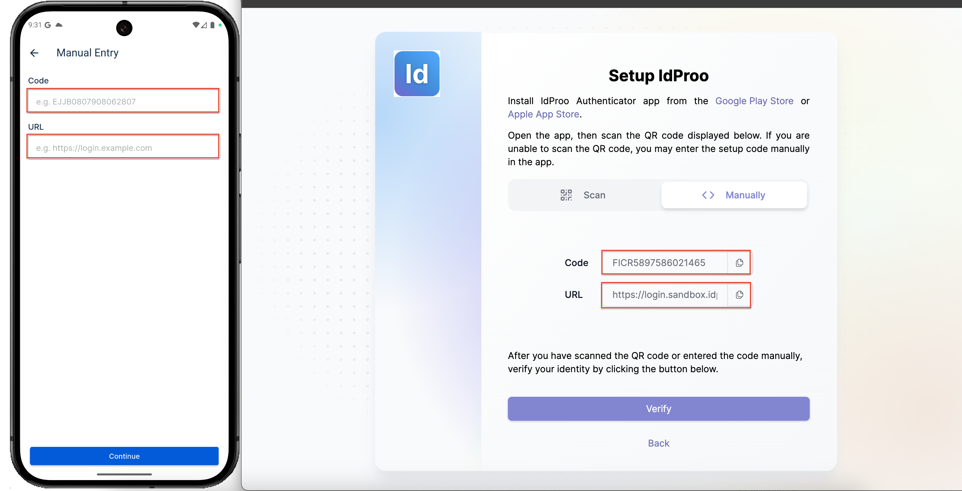962x491 pixels.
Task: Focus the URL field on phone
Action: pyautogui.click(x=123, y=147)
